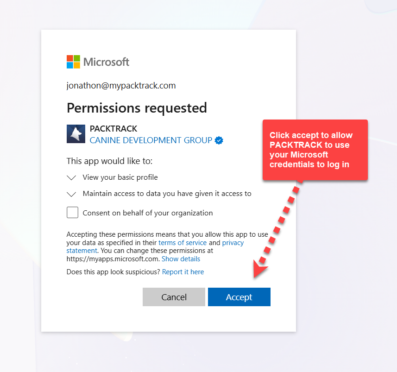This screenshot has height=372, width=397.
Task: Click the jonathon@mypacktrack.com account email
Action: coord(121,86)
